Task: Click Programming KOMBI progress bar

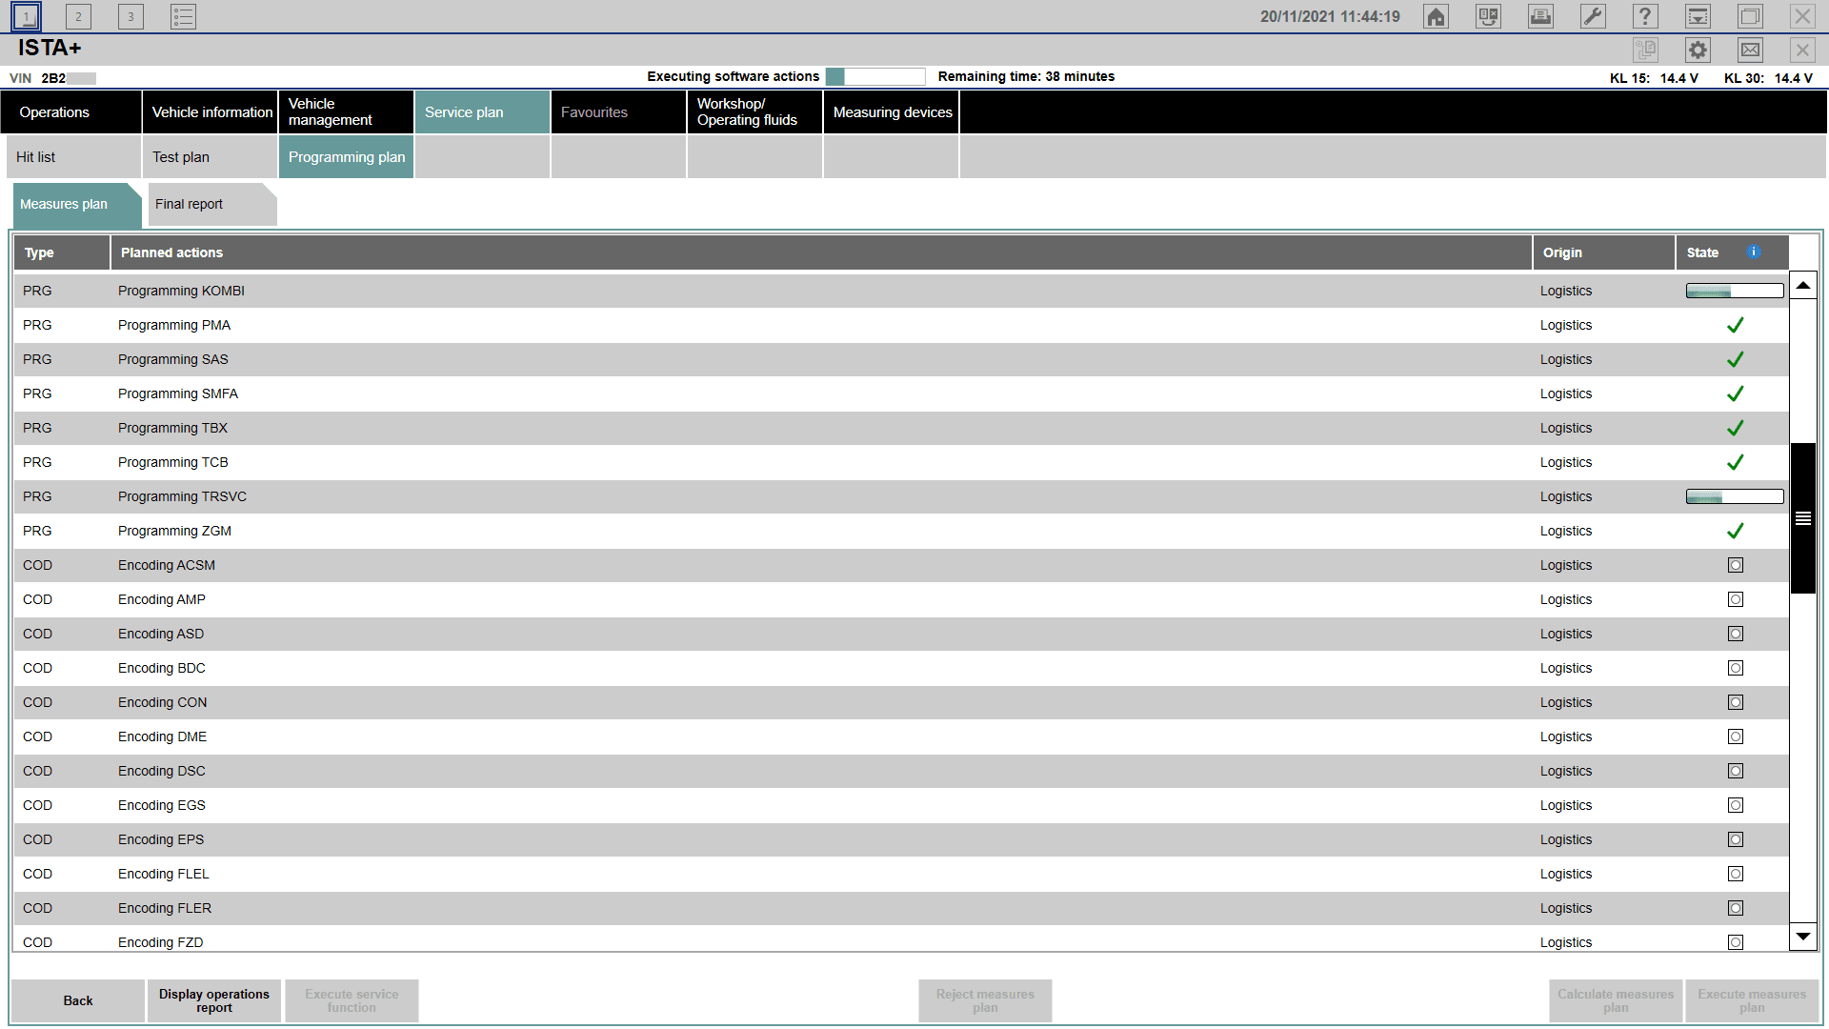Action: click(x=1734, y=291)
